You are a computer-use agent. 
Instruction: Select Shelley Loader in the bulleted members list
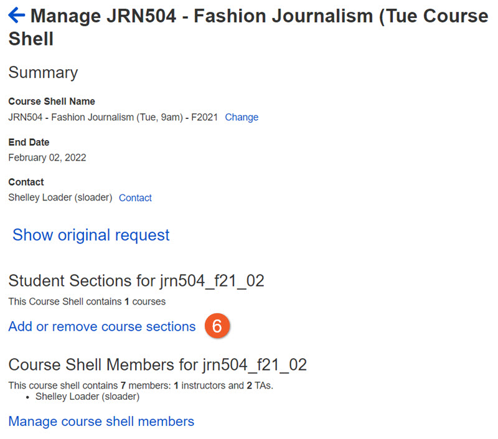click(87, 396)
